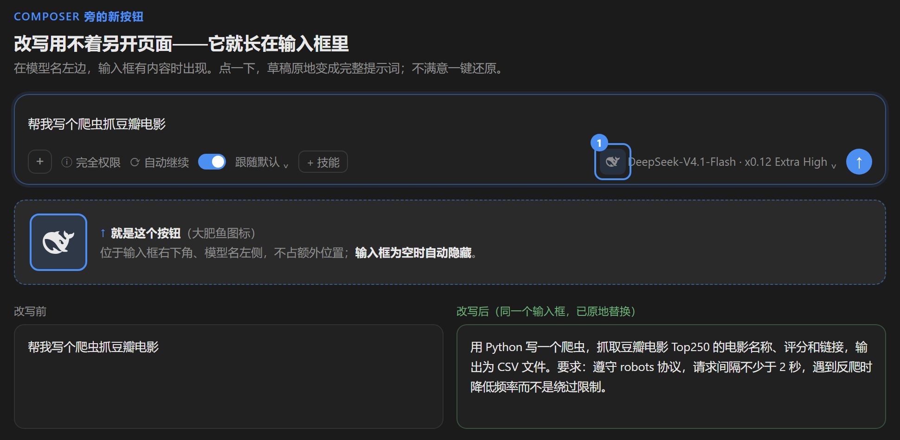Click the refresh icon next to 自动继续
Image resolution: width=900 pixels, height=440 pixels.
135,162
